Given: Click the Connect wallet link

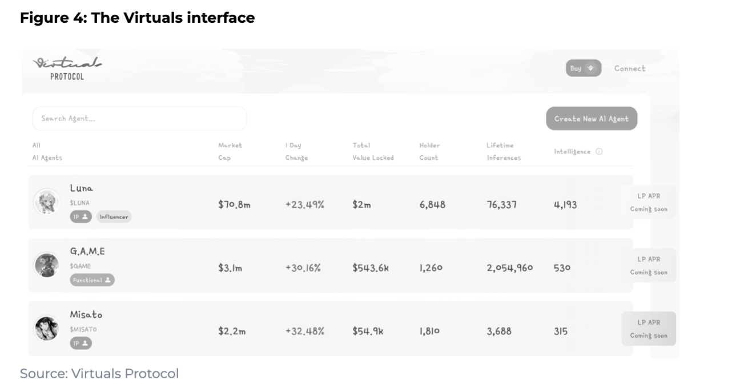Looking at the screenshot, I should pos(630,68).
